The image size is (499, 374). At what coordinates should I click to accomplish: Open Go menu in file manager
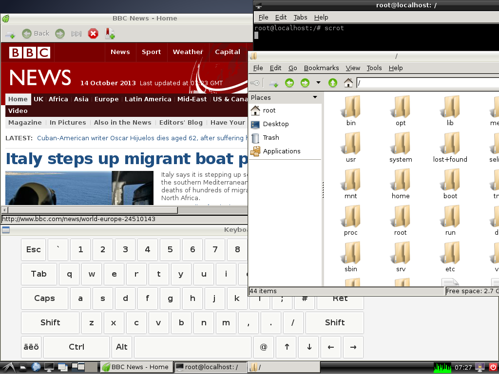point(292,68)
